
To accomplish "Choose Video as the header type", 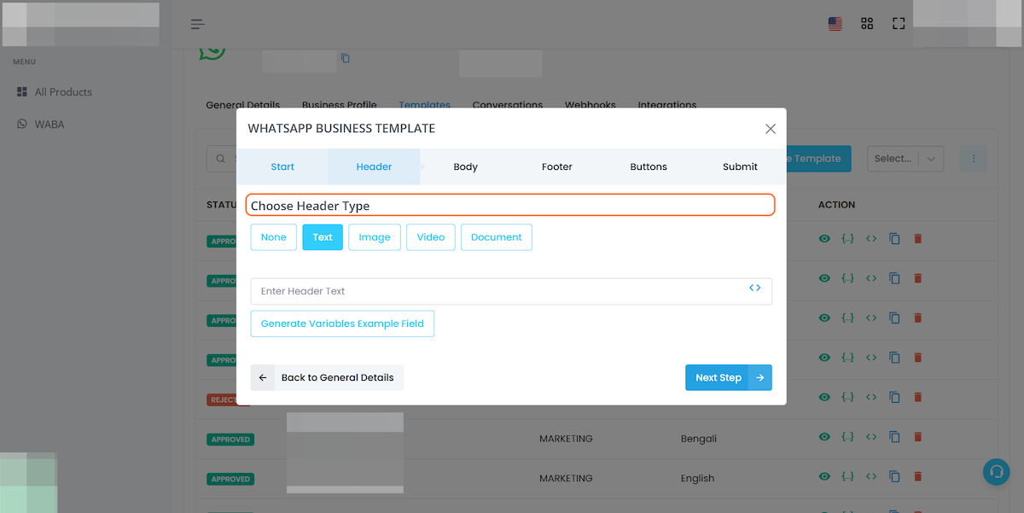I will (x=431, y=237).
